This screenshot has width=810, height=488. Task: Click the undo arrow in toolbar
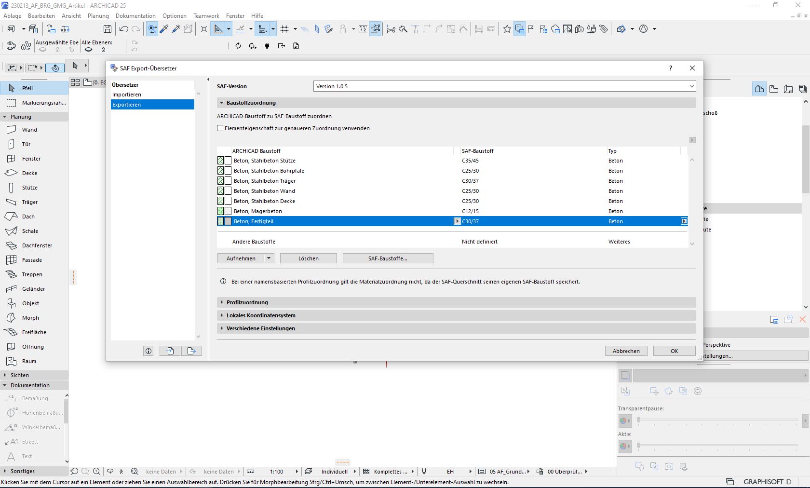tap(124, 29)
